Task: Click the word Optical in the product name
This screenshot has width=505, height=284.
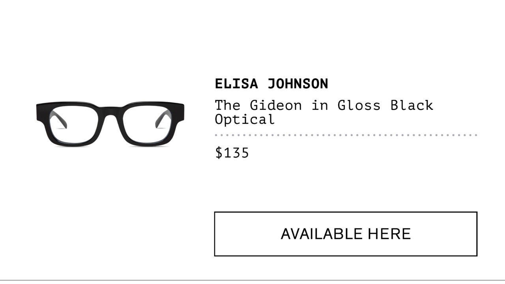Action: 245,119
